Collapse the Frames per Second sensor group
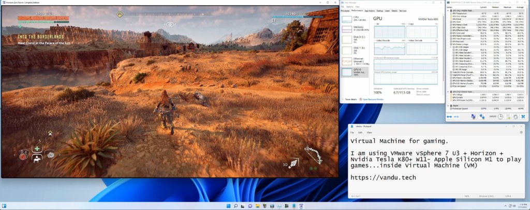This screenshot has height=210, width=530. point(448,106)
